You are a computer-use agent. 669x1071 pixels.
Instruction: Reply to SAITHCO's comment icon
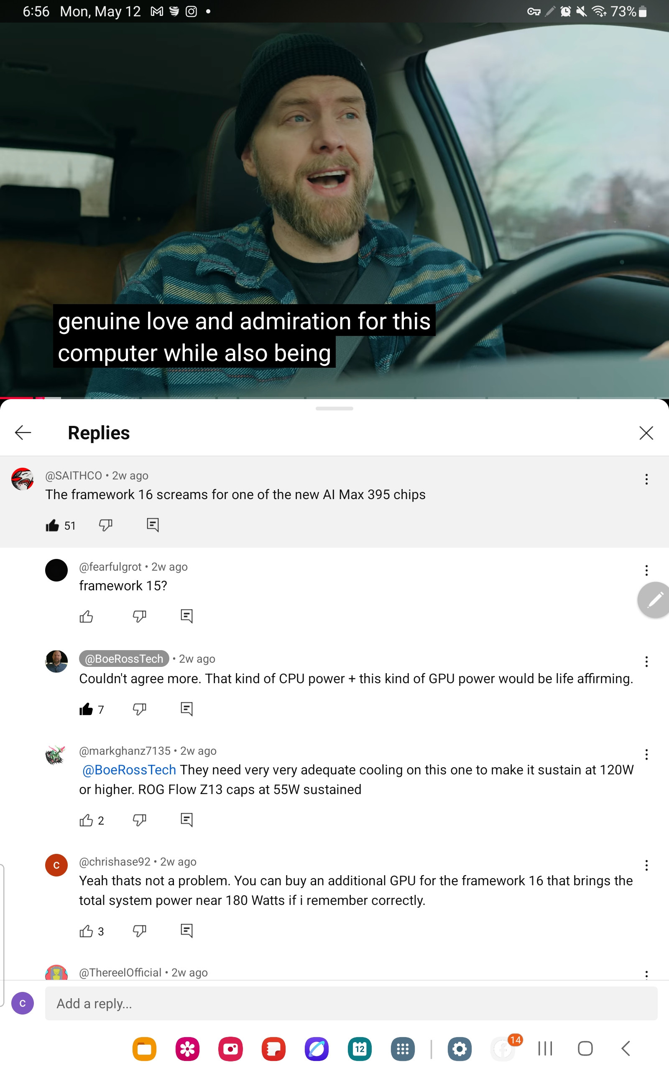point(153,525)
